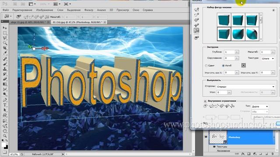The height and width of the screenshot is (157, 280).
Task: Close the 01 (16).jpg document tab
Action: point(105,22)
